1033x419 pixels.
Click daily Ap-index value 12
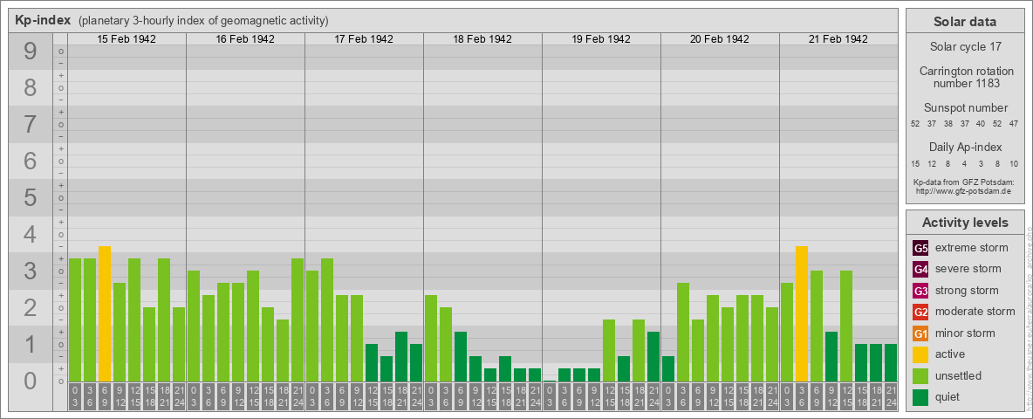(x=932, y=163)
